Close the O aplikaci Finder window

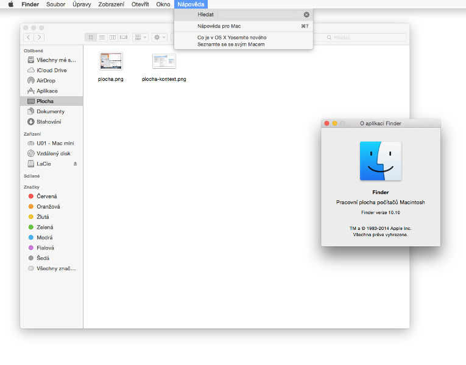point(327,123)
